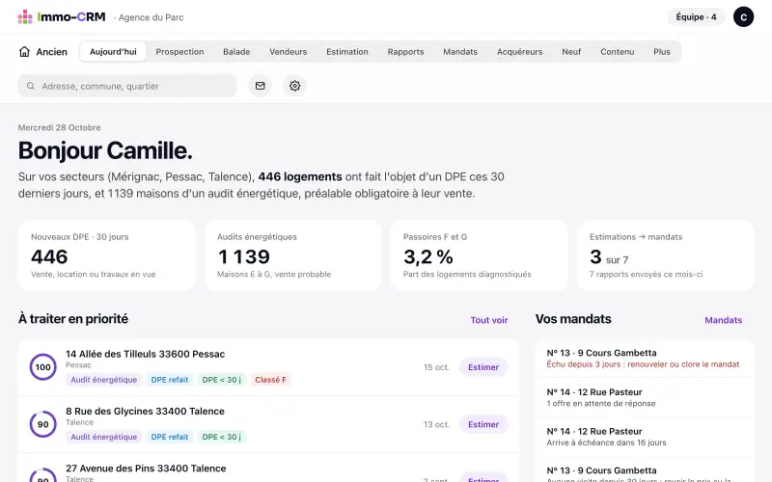Go to the Vendeurs tab
Screen dimensions: 772x482
click(x=288, y=52)
